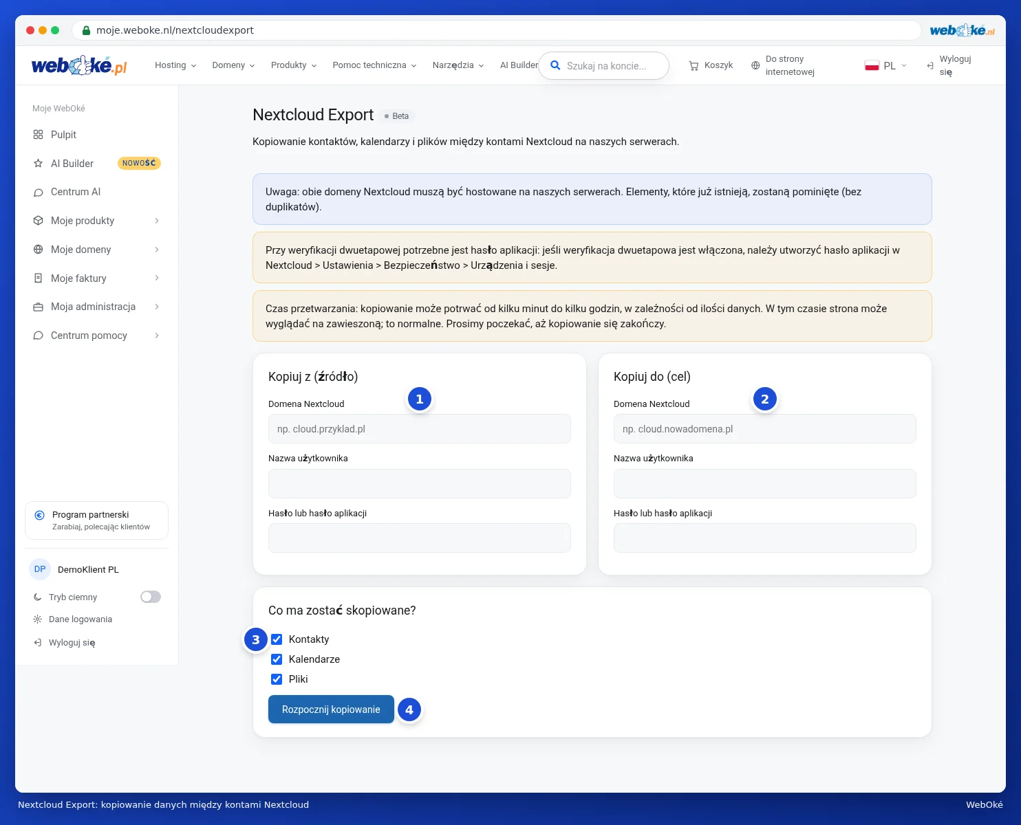Image resolution: width=1021 pixels, height=825 pixels.
Task: Expand the Moje domeny sidebar section
Action: 157,250
